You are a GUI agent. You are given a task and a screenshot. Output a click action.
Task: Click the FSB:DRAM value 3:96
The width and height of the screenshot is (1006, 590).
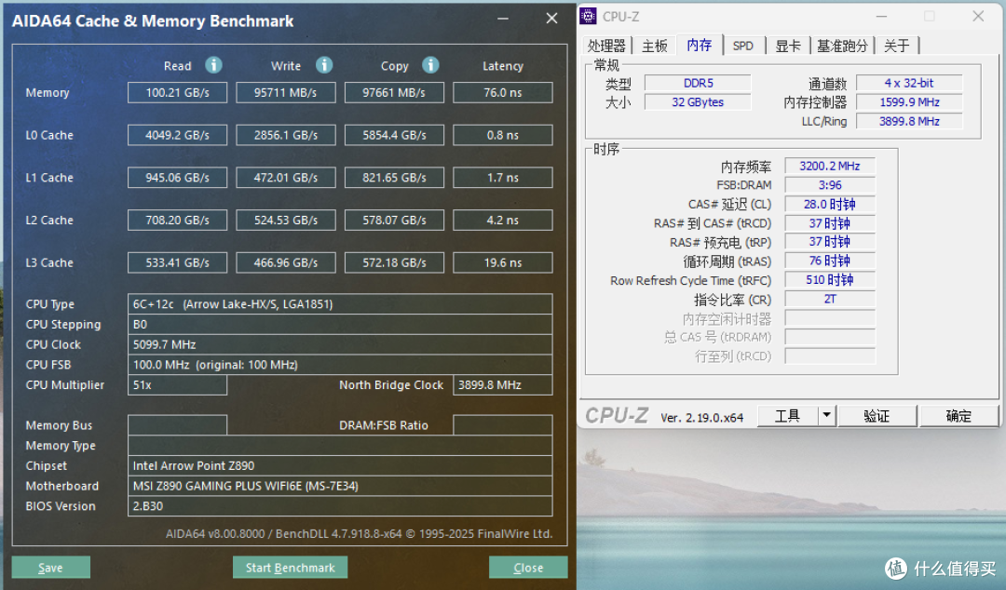830,185
